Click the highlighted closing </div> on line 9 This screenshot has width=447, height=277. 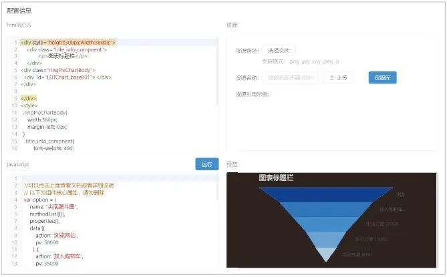click(28, 99)
